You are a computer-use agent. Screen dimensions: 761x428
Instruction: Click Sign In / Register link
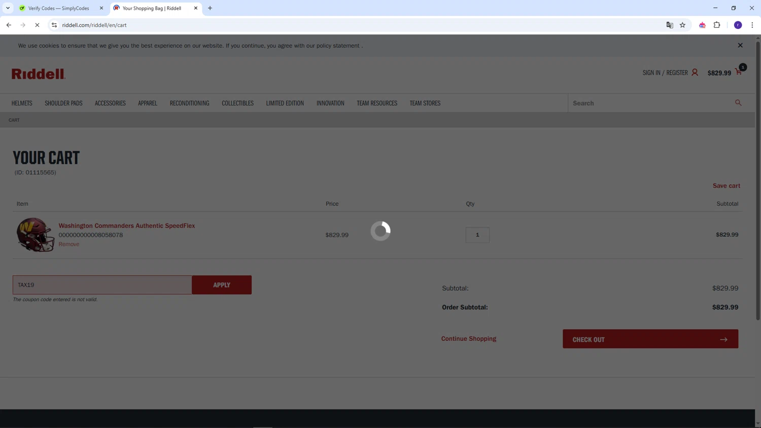[x=665, y=73]
